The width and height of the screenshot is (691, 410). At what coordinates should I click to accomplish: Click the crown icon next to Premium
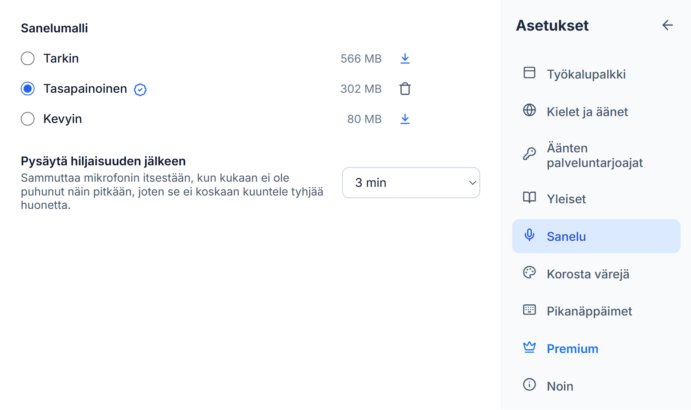pos(529,347)
